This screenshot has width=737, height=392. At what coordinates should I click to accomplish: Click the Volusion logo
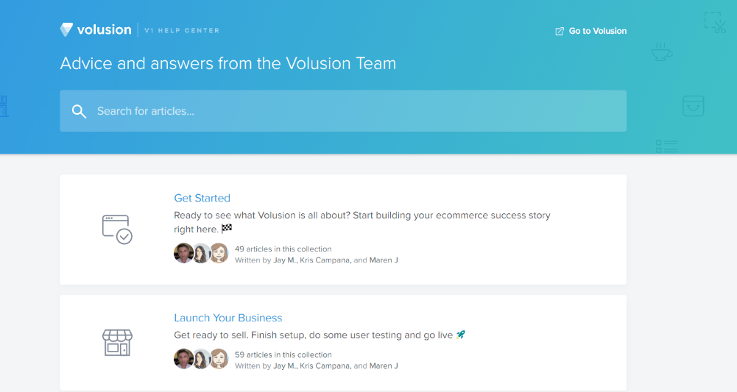point(96,29)
